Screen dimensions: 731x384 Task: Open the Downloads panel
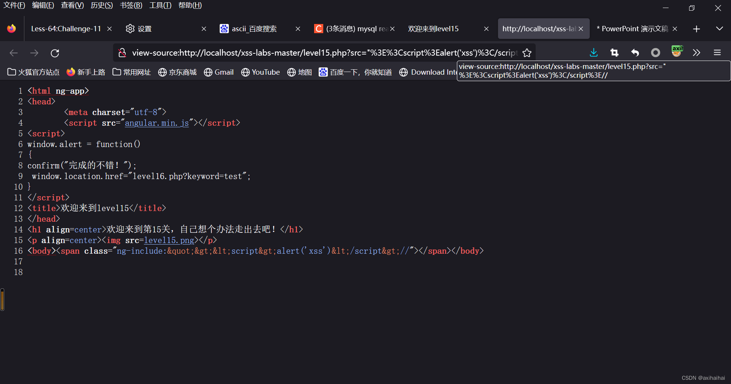point(594,53)
